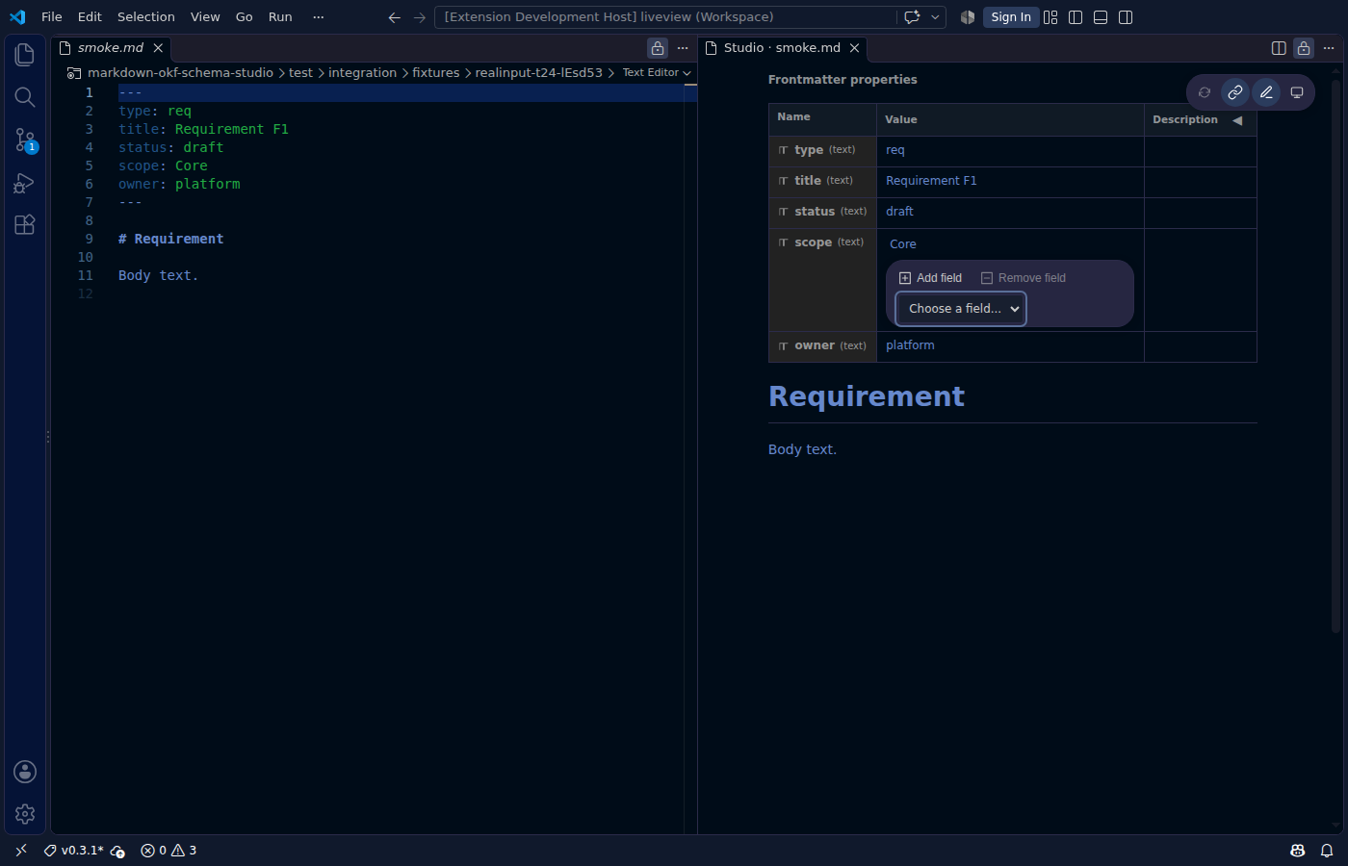Toggle the Panel layout button
1348x866 pixels.
1101,17
